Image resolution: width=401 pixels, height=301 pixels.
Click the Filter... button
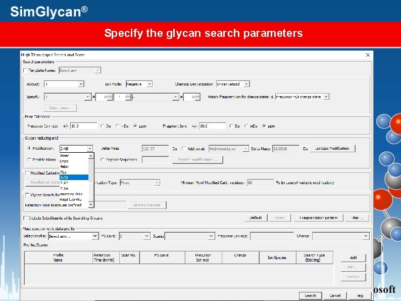(357, 218)
